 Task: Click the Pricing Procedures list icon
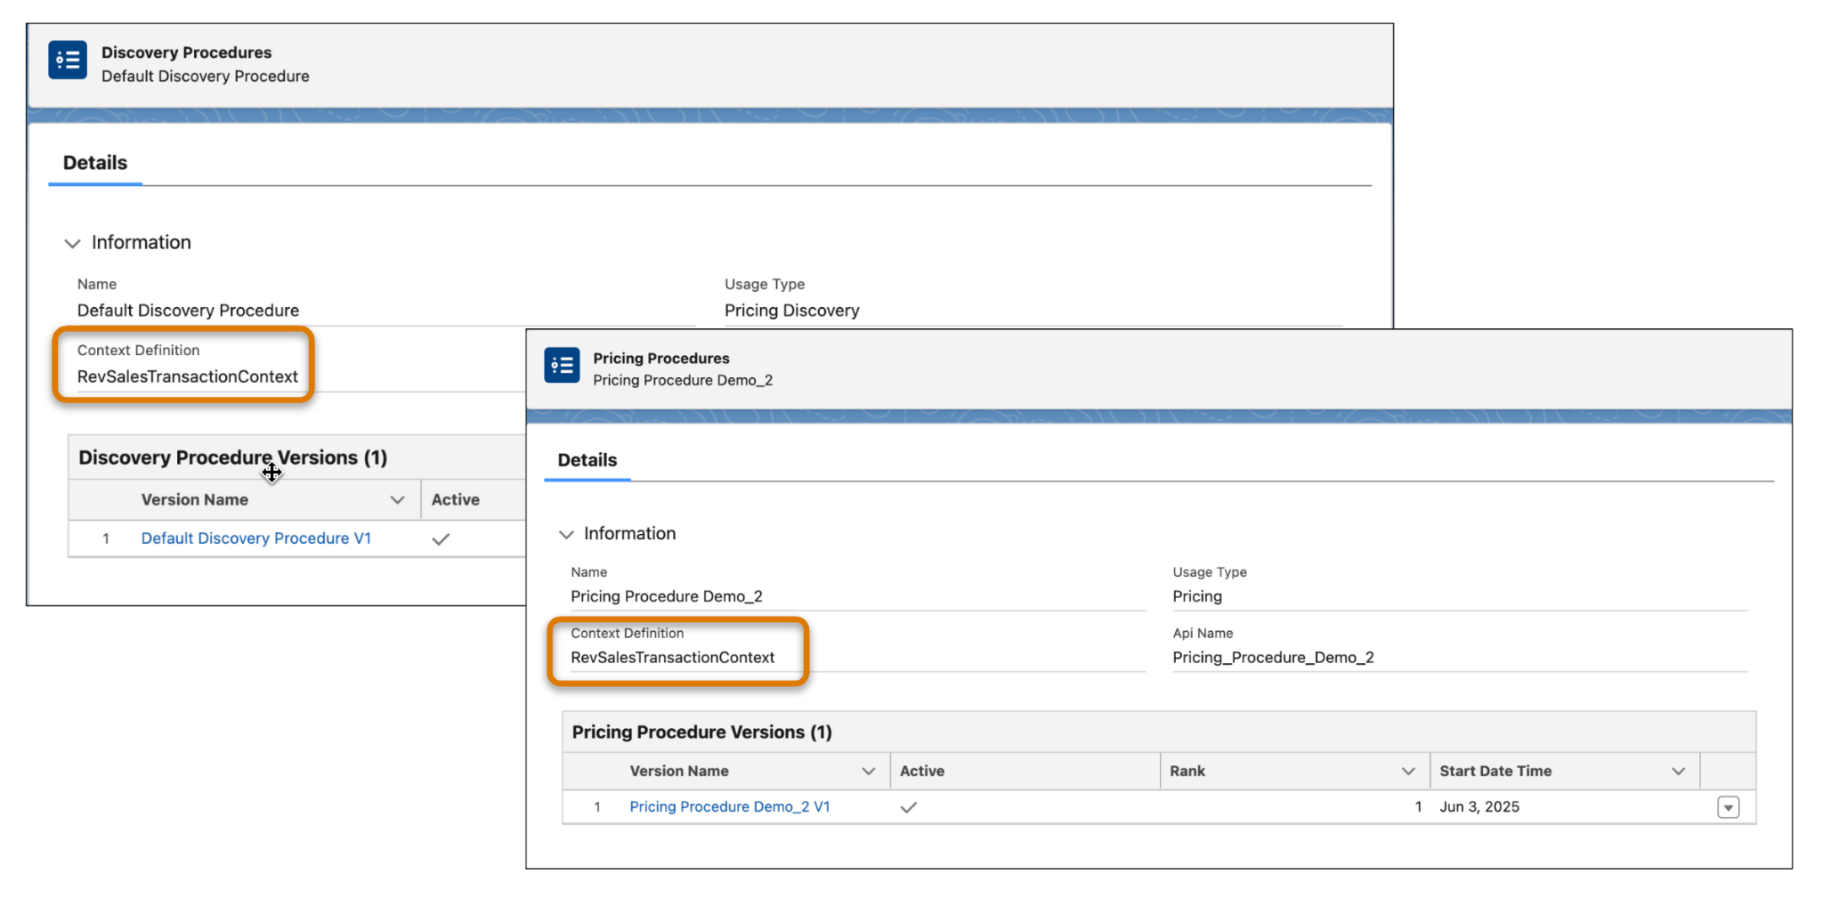[562, 366]
